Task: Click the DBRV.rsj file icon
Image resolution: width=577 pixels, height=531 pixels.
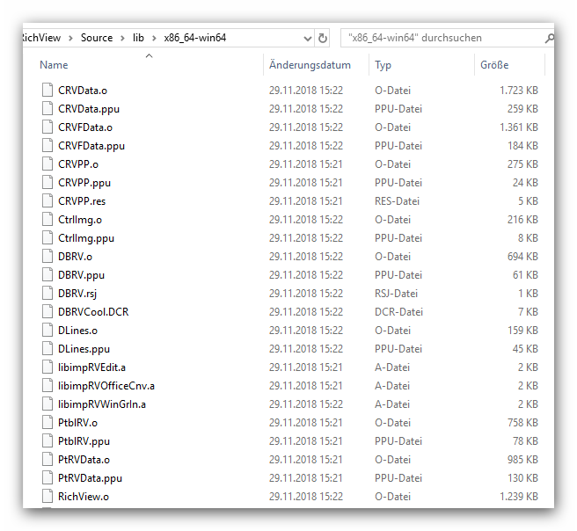Action: (47, 293)
